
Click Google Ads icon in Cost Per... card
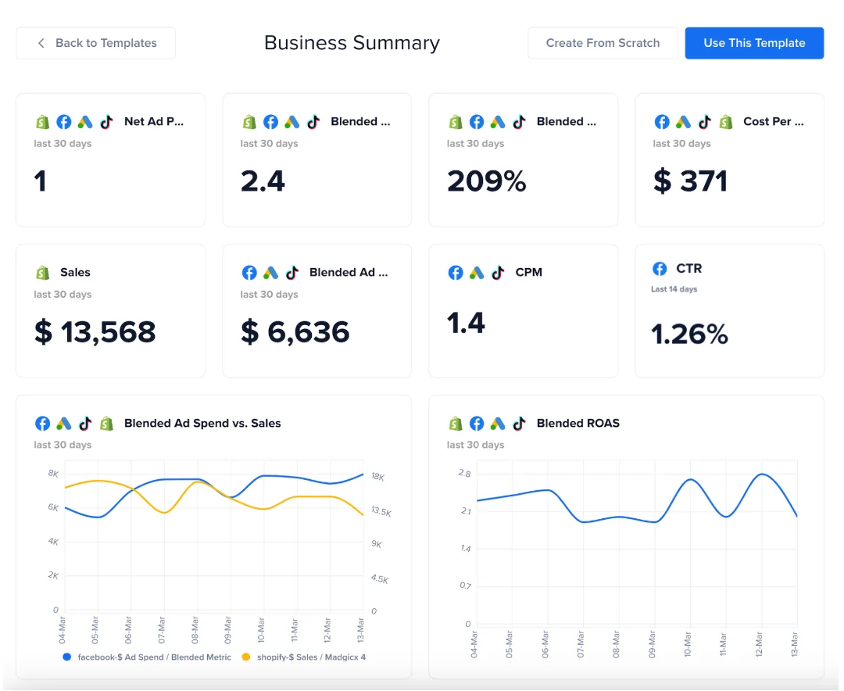pyautogui.click(x=683, y=122)
